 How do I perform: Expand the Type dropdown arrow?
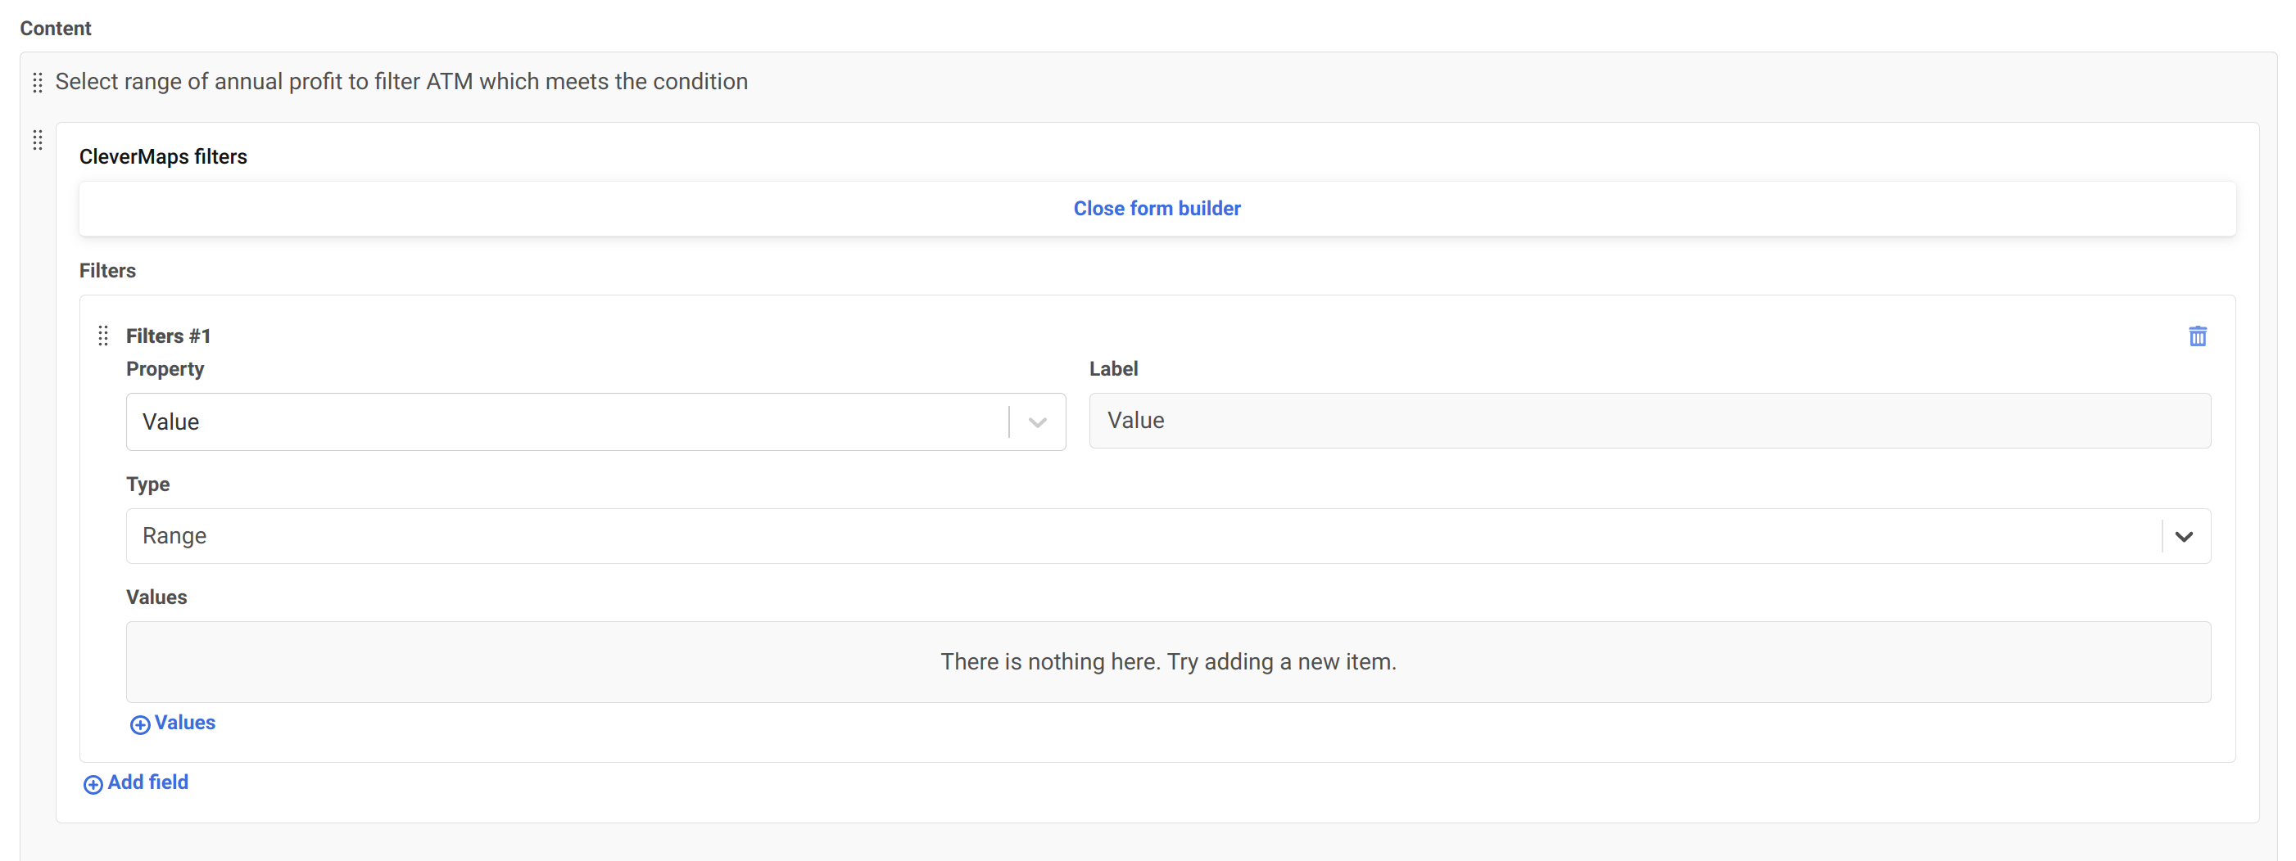point(2183,536)
